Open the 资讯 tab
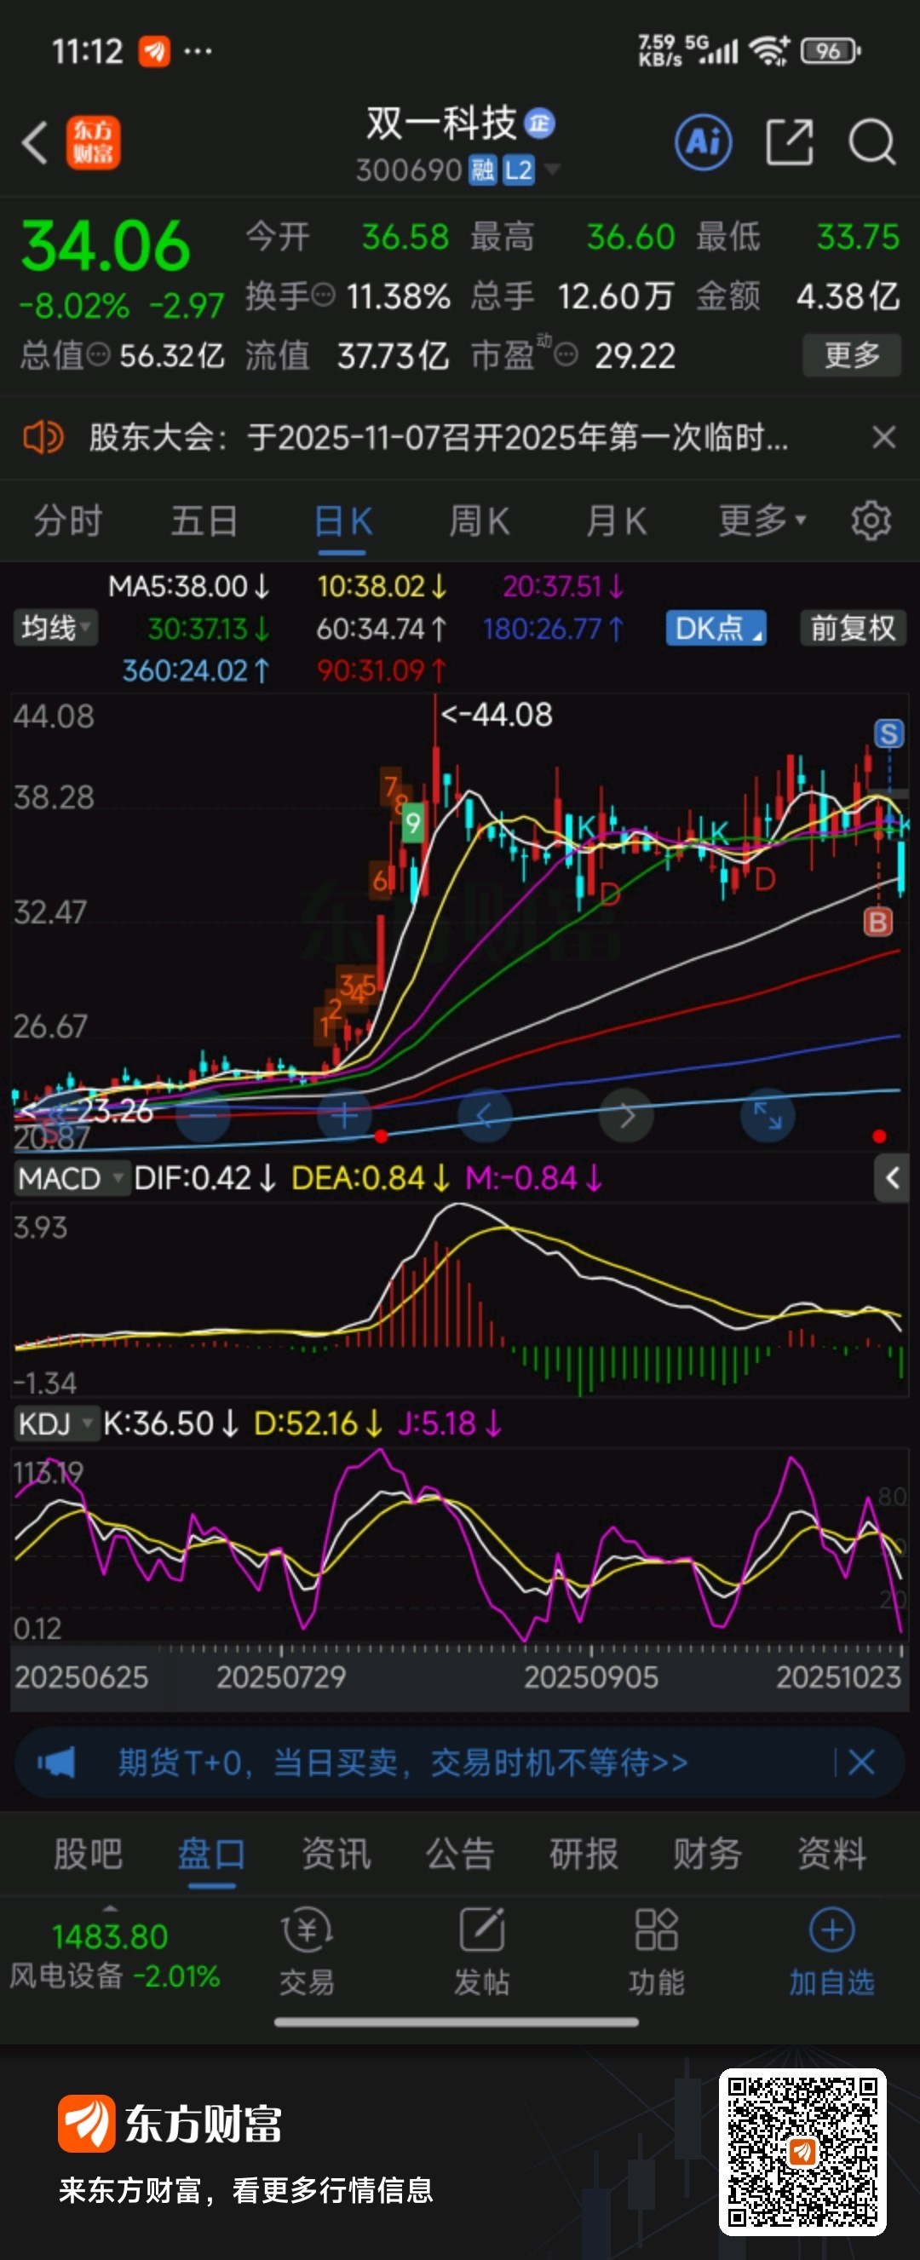This screenshot has width=920, height=2260. (x=336, y=1855)
